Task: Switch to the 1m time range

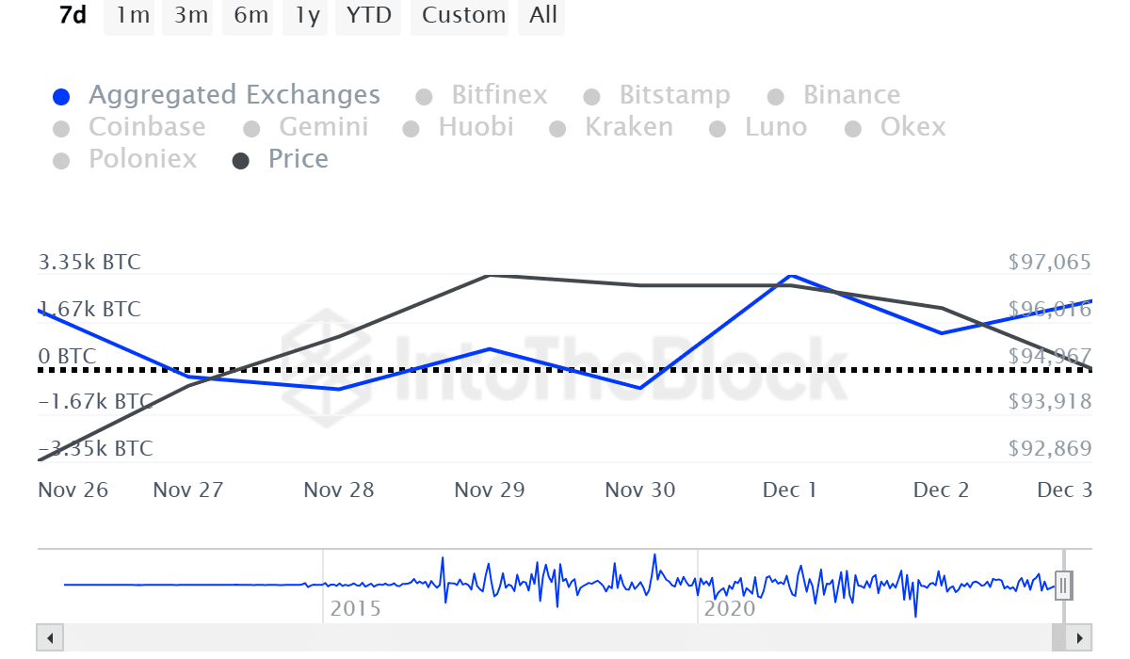Action: (133, 16)
